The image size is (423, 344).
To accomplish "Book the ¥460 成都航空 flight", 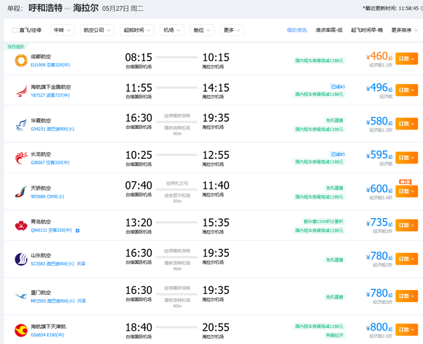I will click(x=407, y=59).
